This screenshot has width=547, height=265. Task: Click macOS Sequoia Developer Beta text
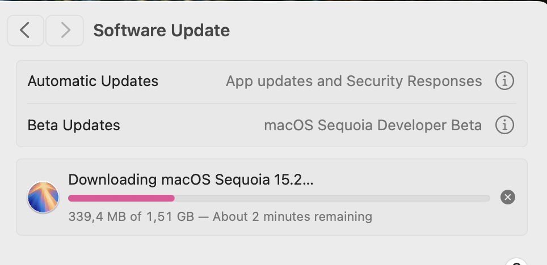tap(373, 125)
